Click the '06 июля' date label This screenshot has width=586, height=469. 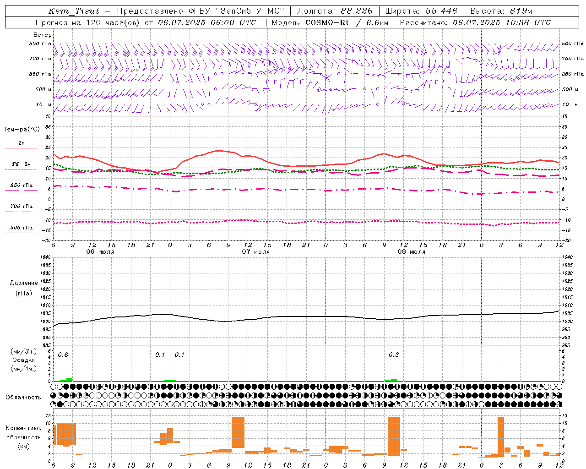tap(100, 252)
